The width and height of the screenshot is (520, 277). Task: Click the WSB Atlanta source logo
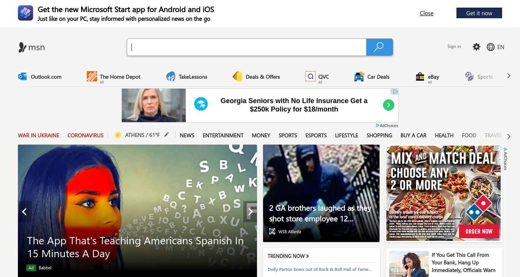(x=272, y=231)
